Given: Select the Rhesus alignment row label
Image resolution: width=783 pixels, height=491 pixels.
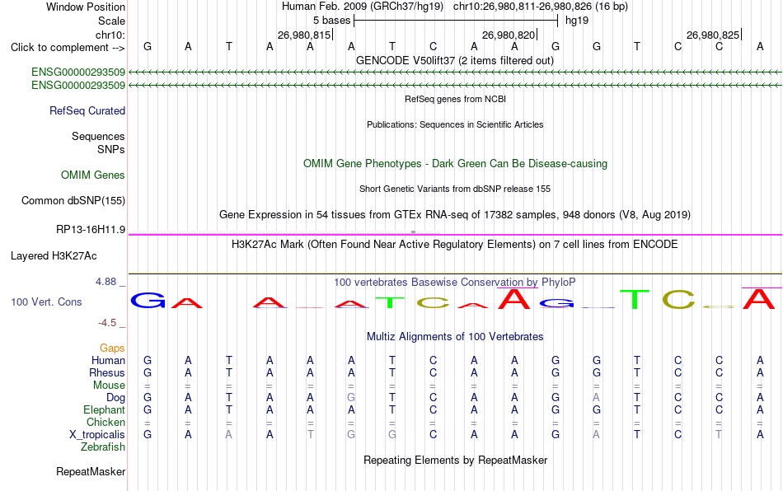Looking at the screenshot, I should click(107, 372).
